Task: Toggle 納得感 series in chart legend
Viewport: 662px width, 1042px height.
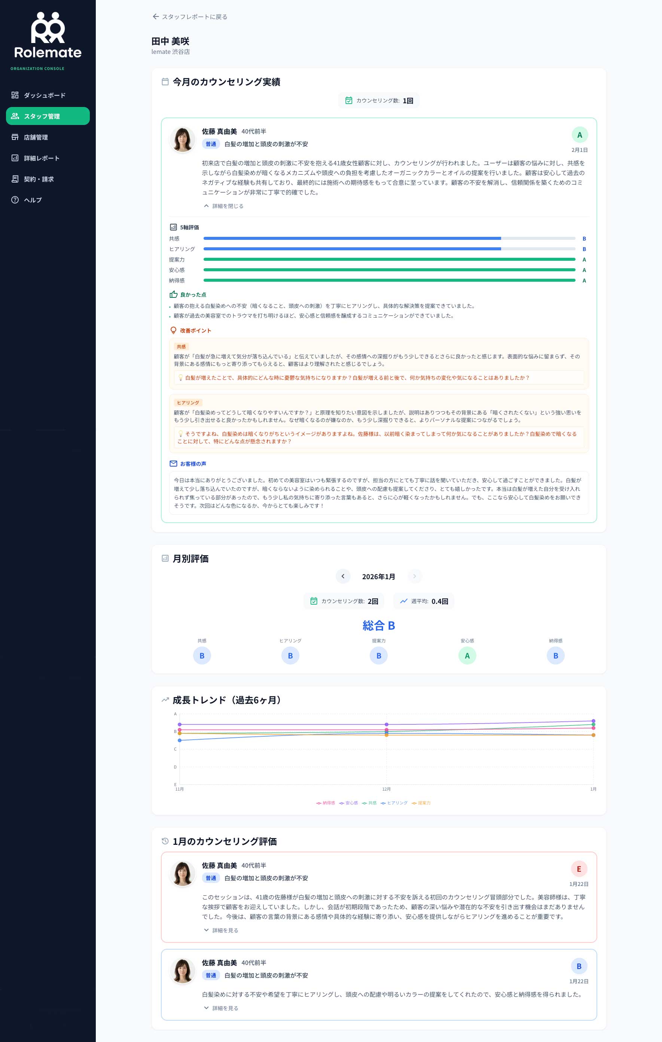Action: click(326, 803)
